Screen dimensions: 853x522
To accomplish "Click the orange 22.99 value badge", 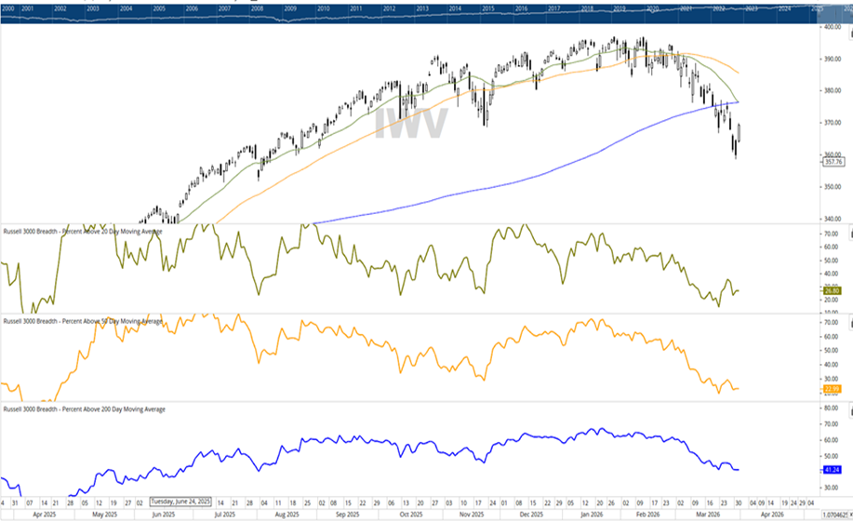I will [832, 389].
